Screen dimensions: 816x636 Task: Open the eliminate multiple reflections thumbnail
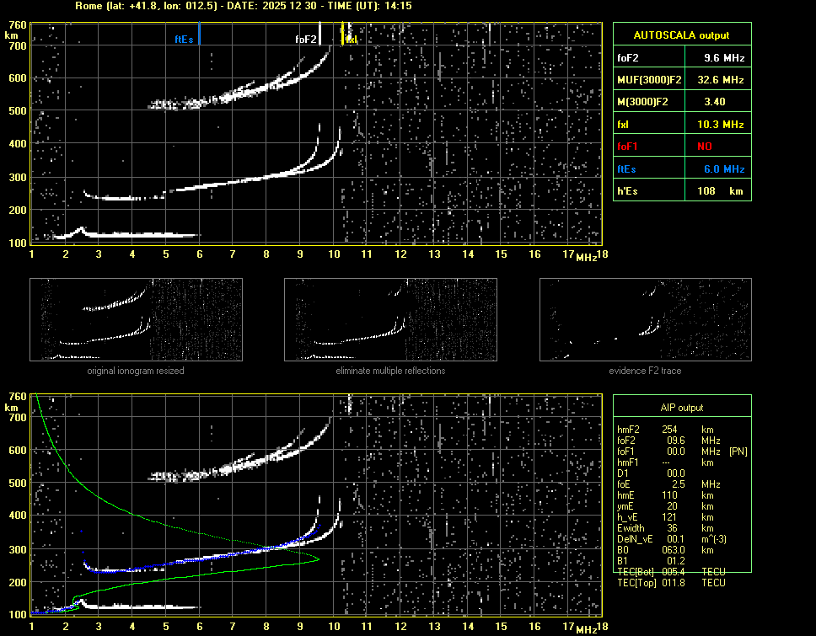390,319
